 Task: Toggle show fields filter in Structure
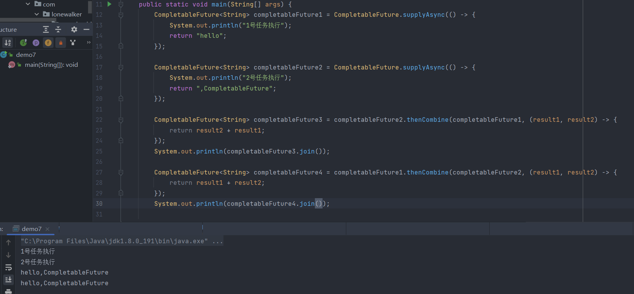pyautogui.click(x=48, y=43)
